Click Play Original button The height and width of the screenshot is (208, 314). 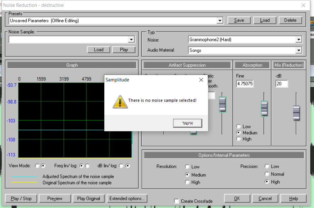[x=89, y=199]
